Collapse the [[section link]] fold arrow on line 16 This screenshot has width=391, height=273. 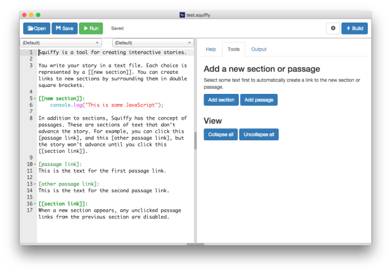click(x=35, y=203)
